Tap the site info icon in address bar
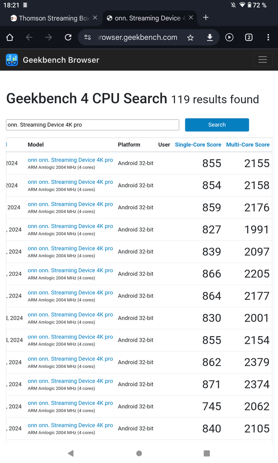The image size is (278, 463). coord(88,38)
